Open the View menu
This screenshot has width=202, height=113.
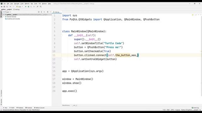click(x=12, y=4)
